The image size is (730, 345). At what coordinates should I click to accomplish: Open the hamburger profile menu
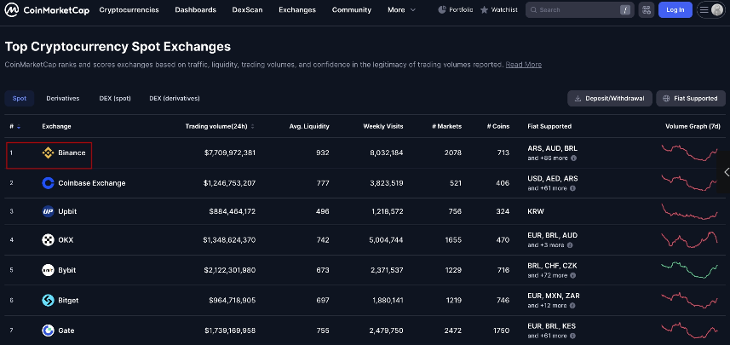pyautogui.click(x=711, y=9)
